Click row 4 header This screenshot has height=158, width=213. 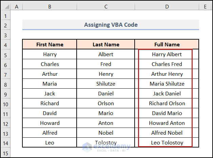(x=6, y=44)
